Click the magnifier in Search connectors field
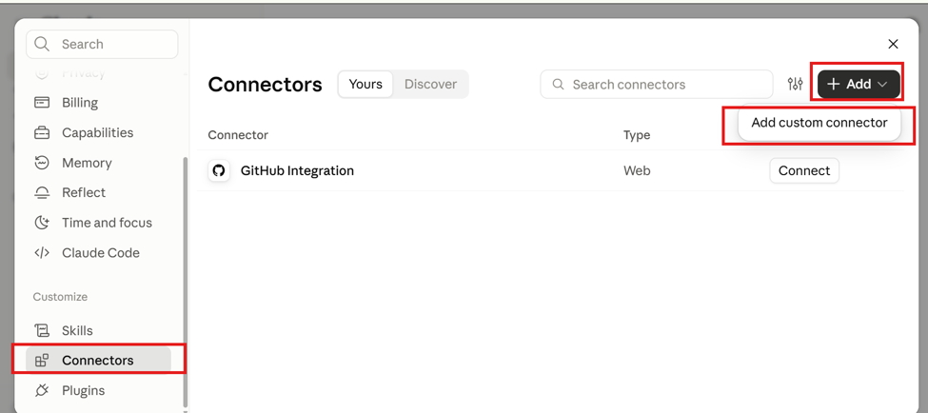Image resolution: width=928 pixels, height=413 pixels. pyautogui.click(x=558, y=85)
